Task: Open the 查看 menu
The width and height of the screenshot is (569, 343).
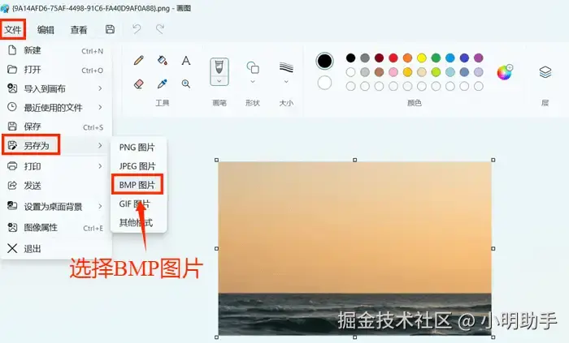Action: click(79, 30)
